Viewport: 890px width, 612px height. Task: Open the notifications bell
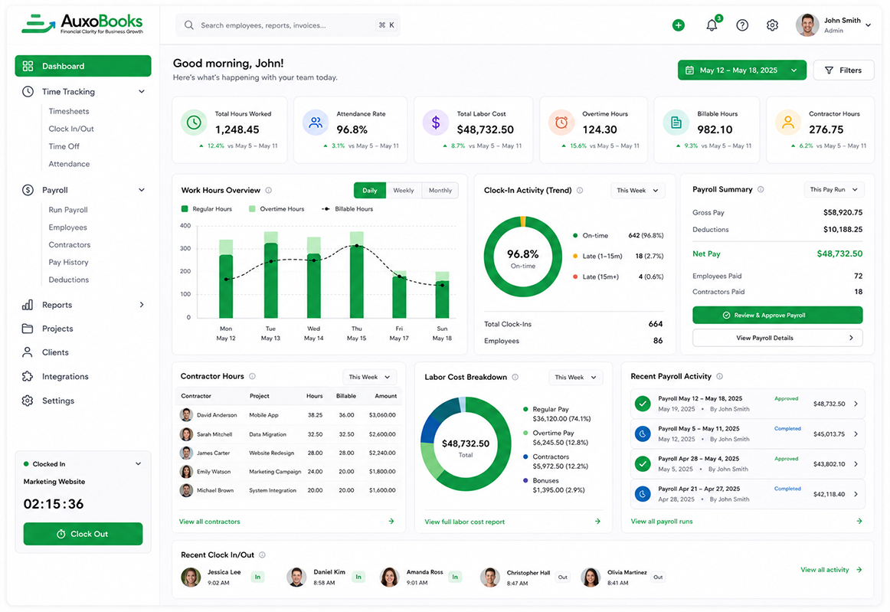click(712, 25)
